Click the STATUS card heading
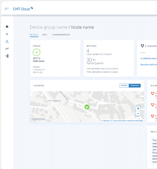Image resolution: width=157 pixels, height=169 pixels. coord(37,46)
